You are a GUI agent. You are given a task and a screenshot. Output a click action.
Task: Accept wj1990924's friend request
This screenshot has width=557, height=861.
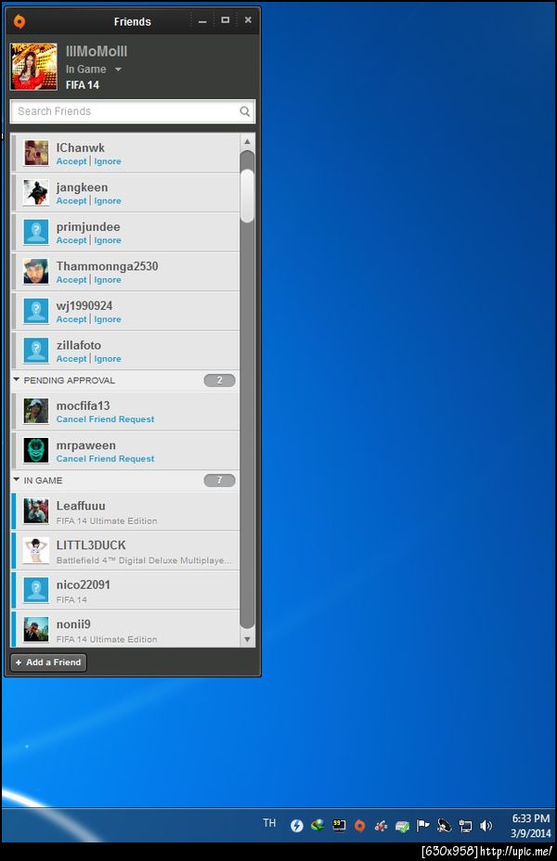click(71, 319)
